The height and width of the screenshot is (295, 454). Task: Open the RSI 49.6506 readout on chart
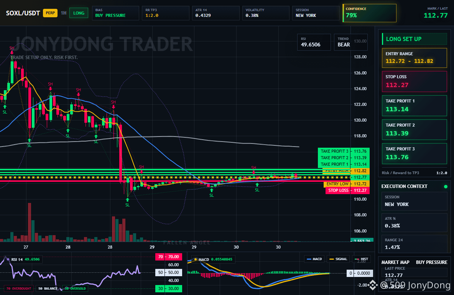pos(314,42)
